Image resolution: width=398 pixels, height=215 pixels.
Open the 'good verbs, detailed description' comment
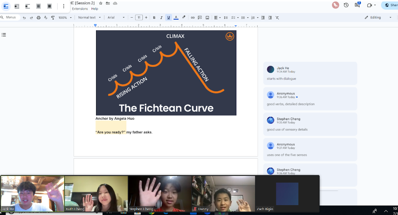(310, 98)
